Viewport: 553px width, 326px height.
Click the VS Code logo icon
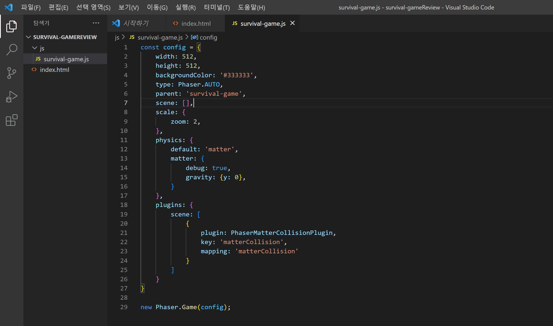9,7
